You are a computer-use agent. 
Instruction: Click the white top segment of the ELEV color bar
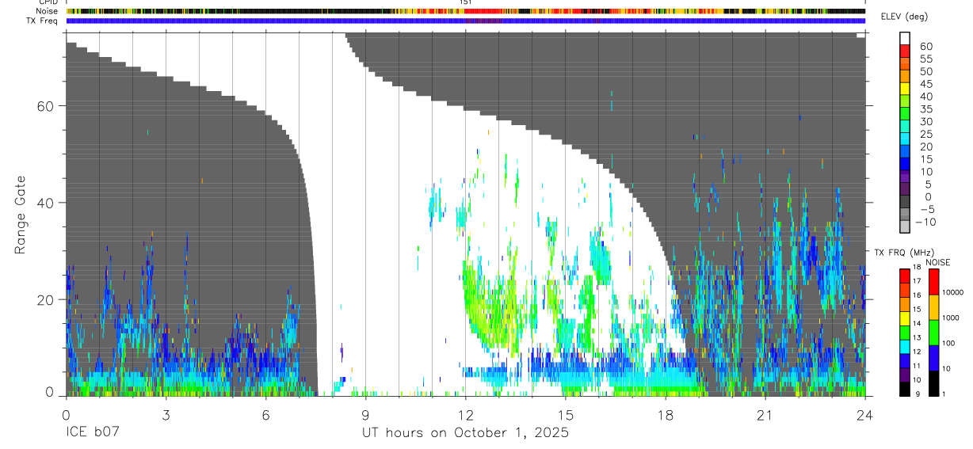pyautogui.click(x=905, y=40)
